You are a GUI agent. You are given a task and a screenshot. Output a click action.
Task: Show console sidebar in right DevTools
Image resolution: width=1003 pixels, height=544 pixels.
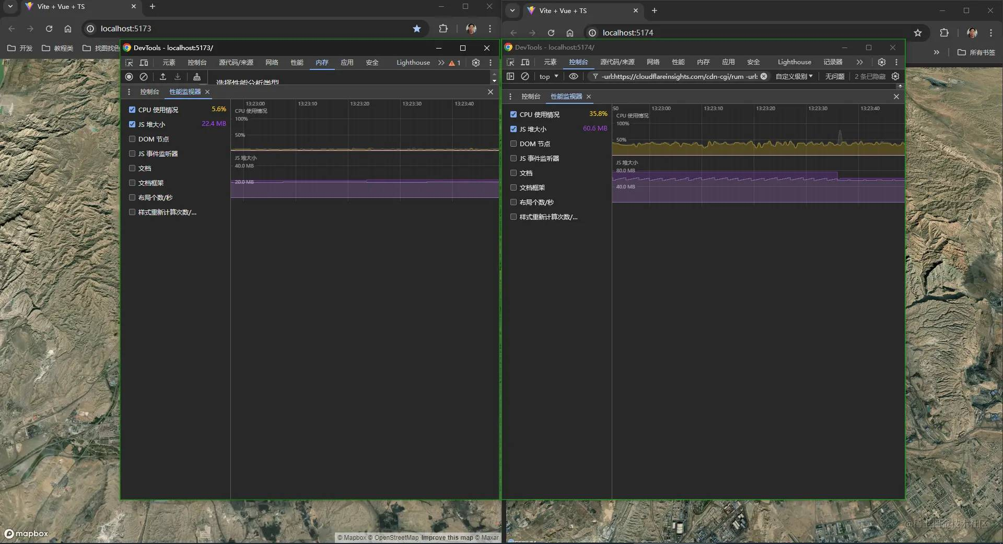510,76
